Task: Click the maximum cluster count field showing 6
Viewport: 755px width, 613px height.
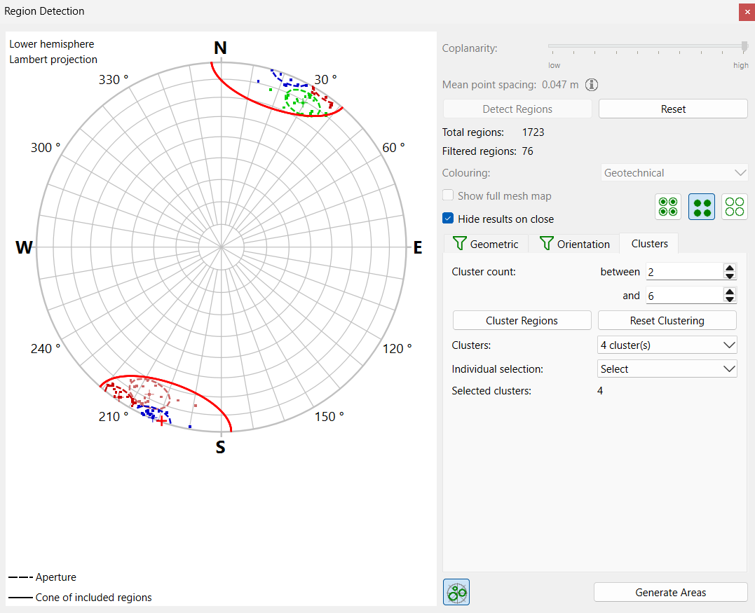Action: [684, 296]
